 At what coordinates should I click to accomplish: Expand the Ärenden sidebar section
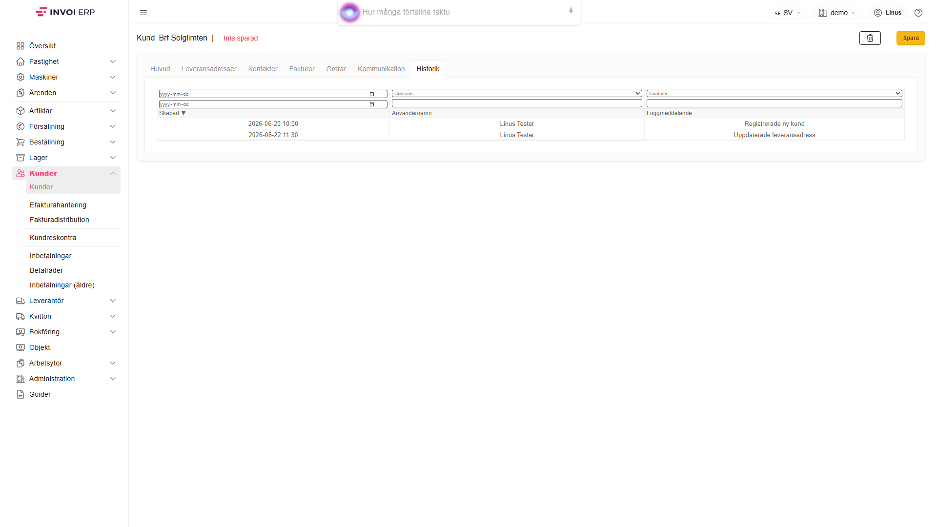pos(113,93)
